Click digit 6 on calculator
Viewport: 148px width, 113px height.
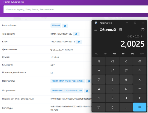pos(126,89)
